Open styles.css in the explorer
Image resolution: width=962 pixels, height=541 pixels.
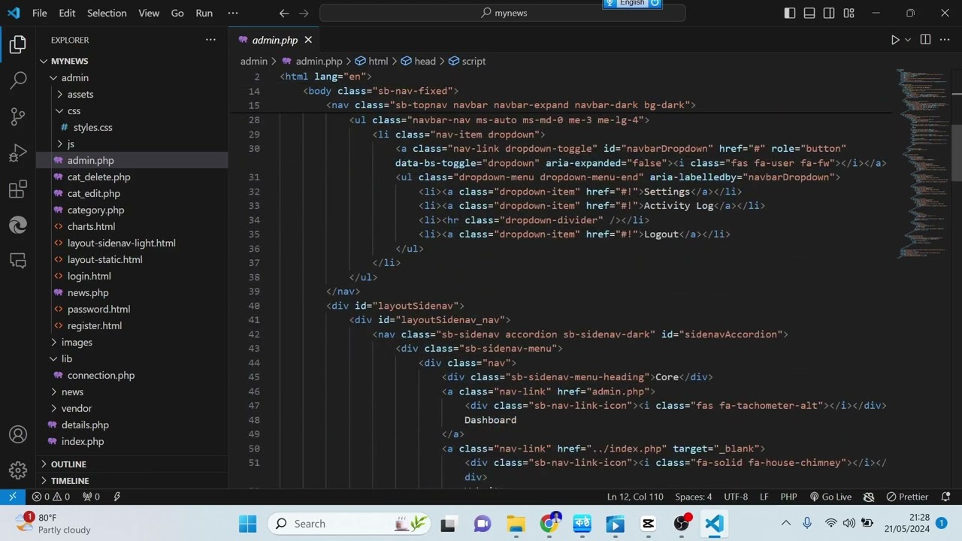(x=132, y=127)
